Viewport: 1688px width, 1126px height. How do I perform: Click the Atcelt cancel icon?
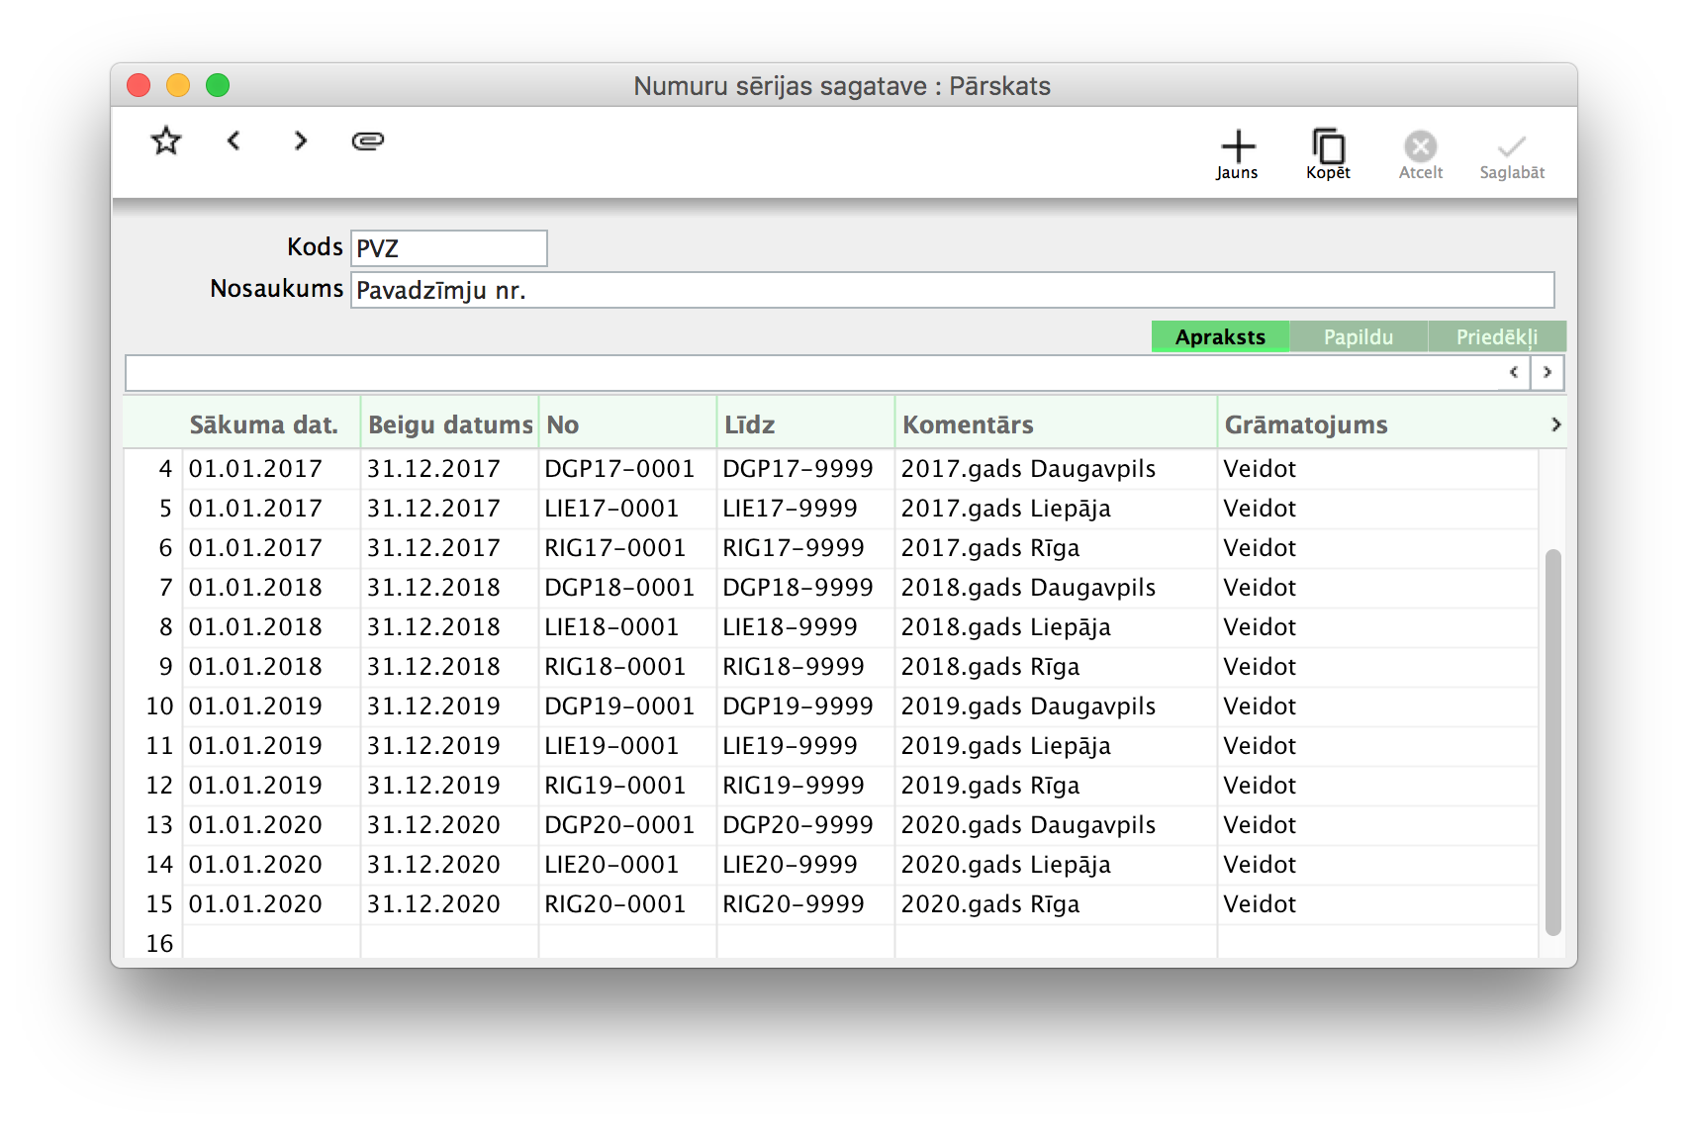coord(1420,153)
